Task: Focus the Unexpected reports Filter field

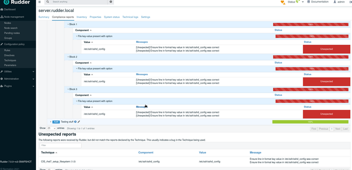Action: [61, 145]
